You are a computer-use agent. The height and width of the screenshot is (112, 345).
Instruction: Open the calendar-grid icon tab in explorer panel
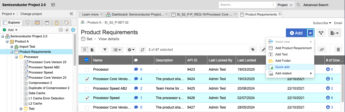tap(37, 22)
